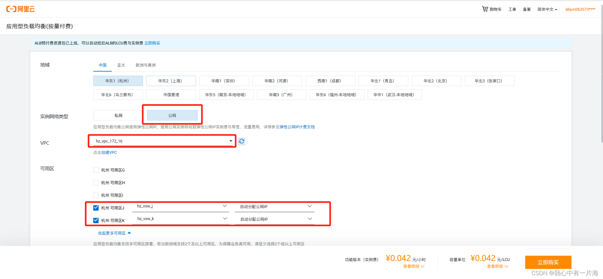This screenshot has height=279, width=603.
Task: Click the aliyun063573 account name
Action: click(580, 9)
